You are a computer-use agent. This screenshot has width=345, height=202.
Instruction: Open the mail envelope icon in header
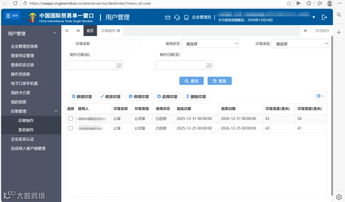(168, 17)
